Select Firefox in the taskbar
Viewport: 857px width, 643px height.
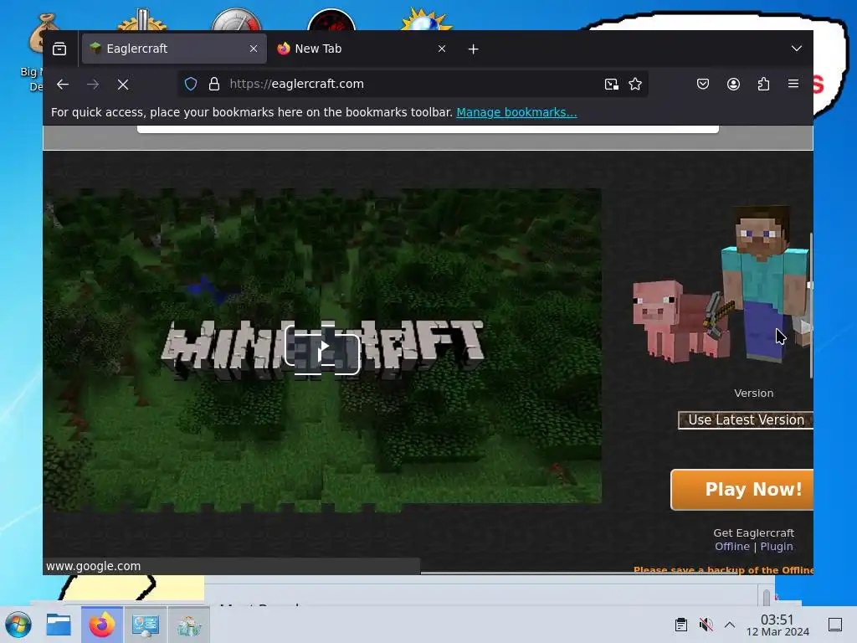(x=102, y=625)
